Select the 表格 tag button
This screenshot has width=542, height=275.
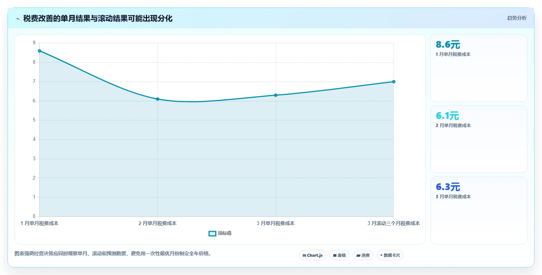339,255
